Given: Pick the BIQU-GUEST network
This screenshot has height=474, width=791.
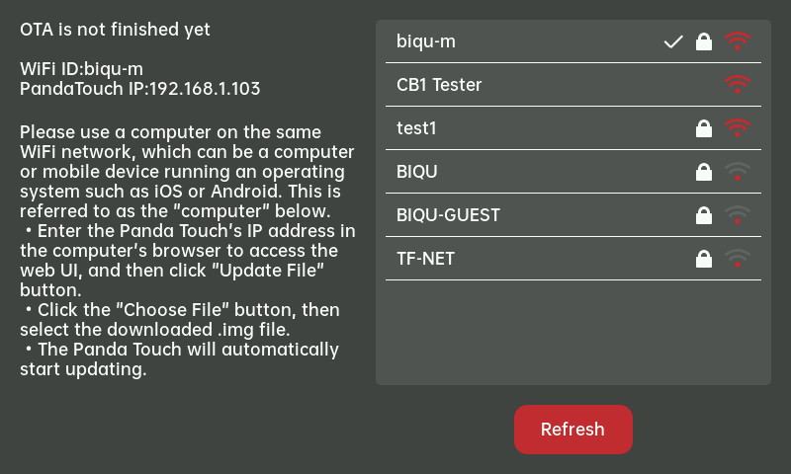Looking at the screenshot, I should click(448, 215).
